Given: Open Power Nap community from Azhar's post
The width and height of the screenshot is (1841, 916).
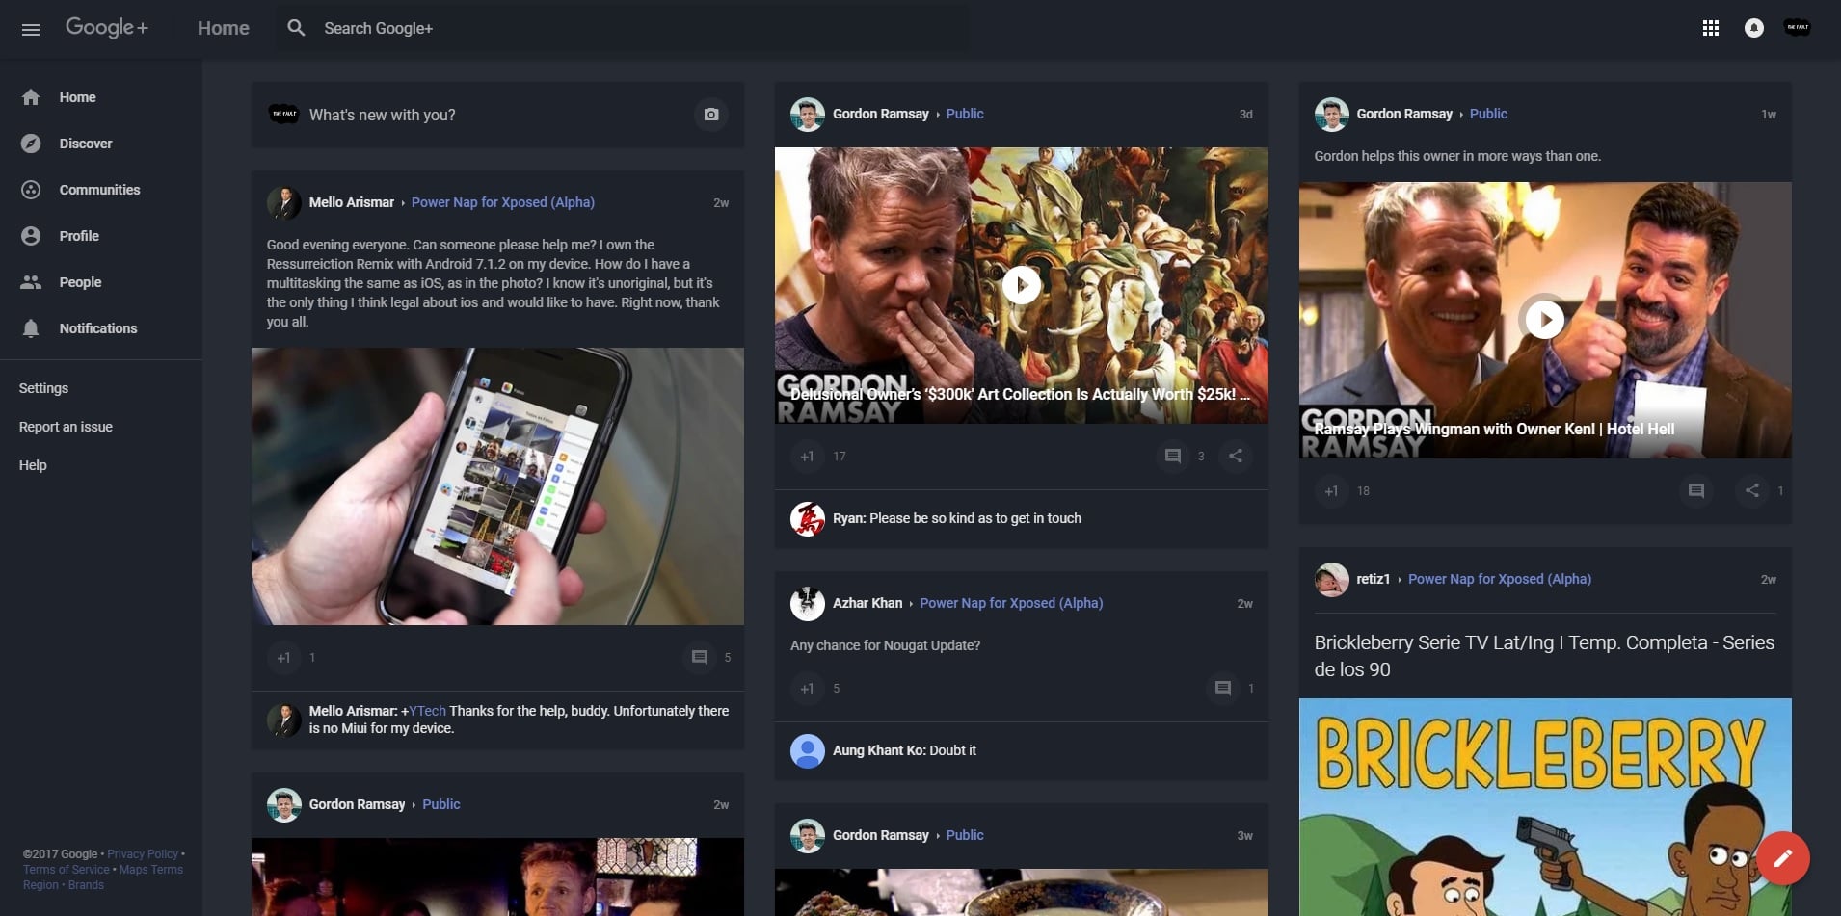Looking at the screenshot, I should pyautogui.click(x=1011, y=603).
